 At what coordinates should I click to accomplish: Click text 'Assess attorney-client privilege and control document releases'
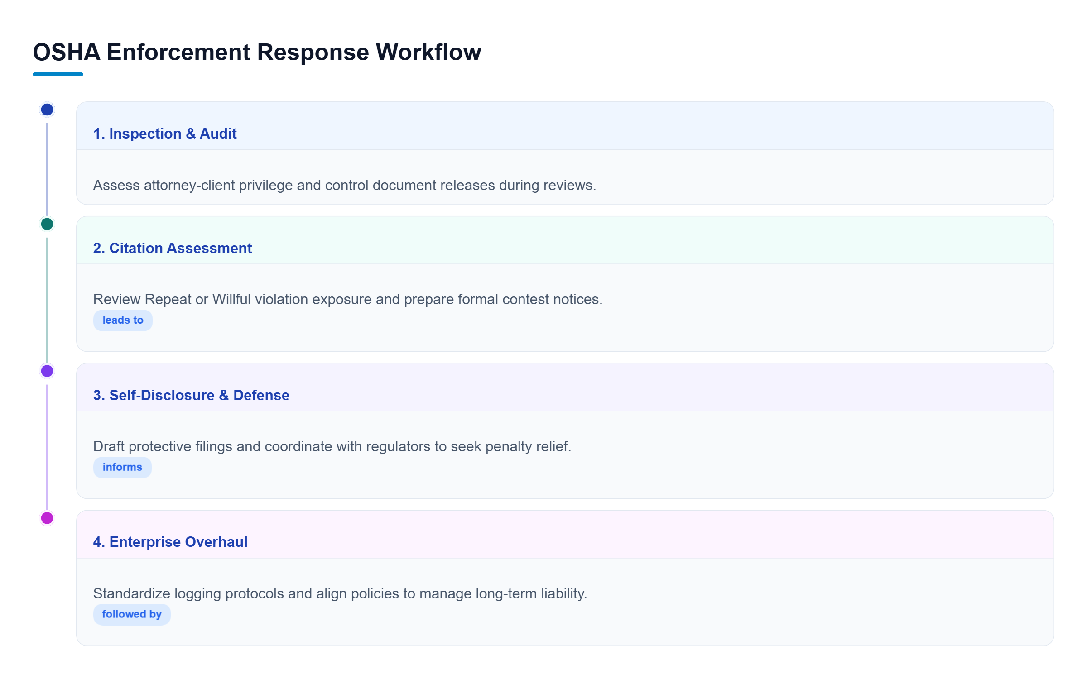tap(294, 185)
